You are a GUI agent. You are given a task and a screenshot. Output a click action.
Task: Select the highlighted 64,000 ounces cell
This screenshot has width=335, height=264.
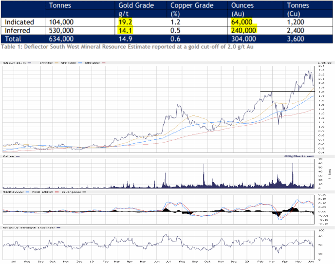tap(243, 22)
